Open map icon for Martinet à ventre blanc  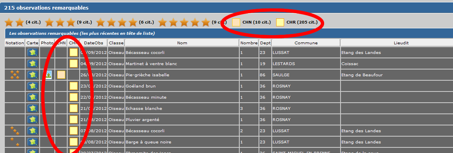click(x=33, y=64)
